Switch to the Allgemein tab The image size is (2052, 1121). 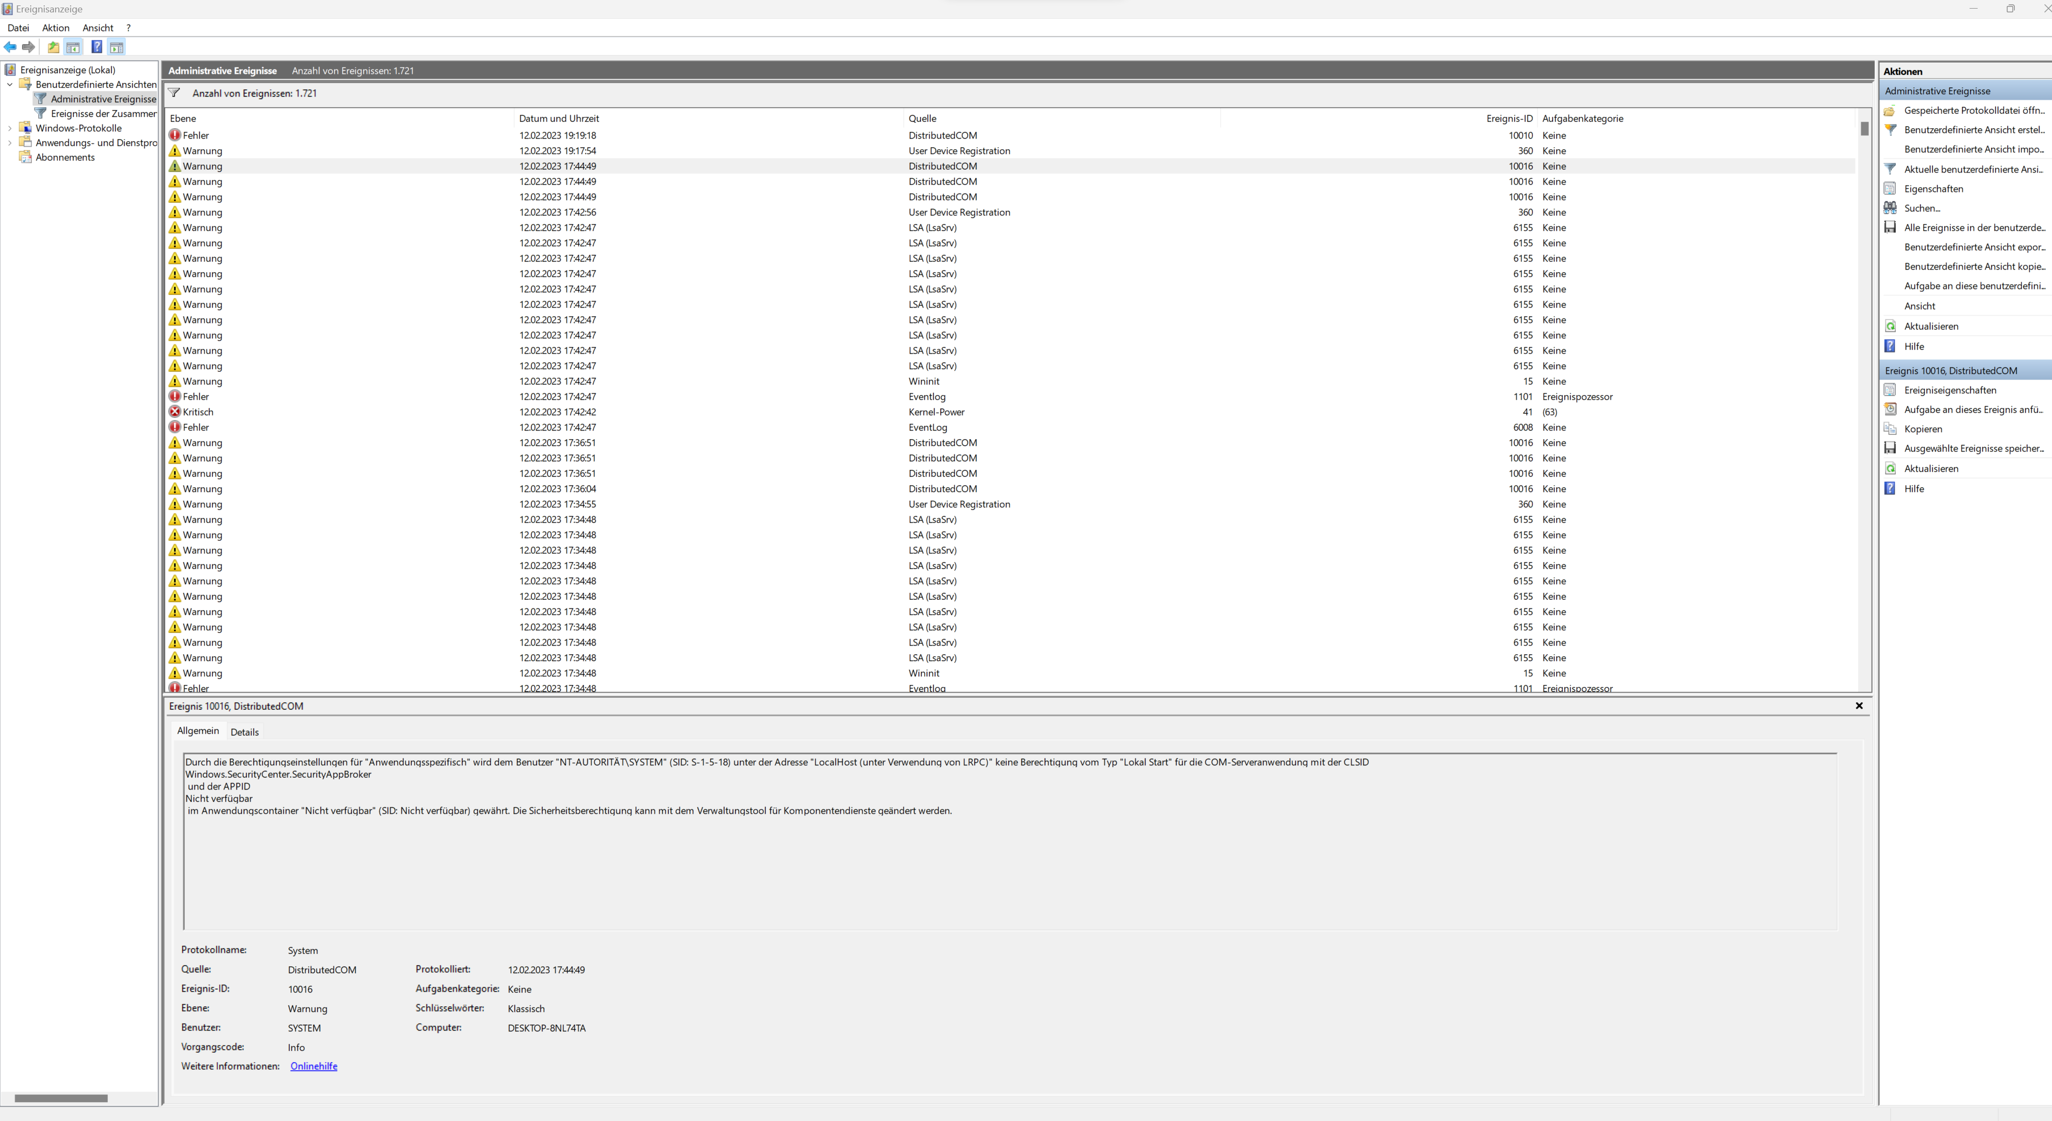coord(198,731)
